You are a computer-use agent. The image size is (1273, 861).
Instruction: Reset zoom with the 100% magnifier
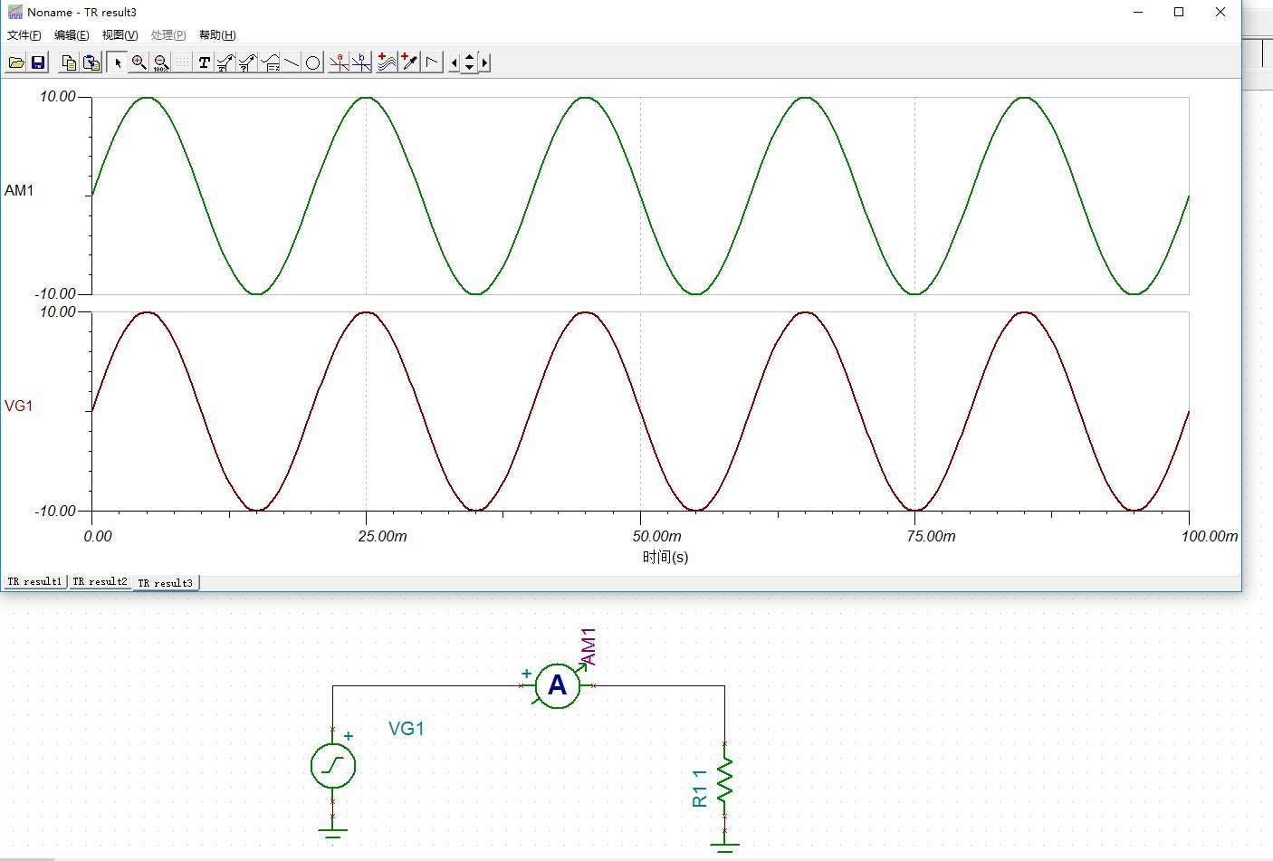[160, 62]
